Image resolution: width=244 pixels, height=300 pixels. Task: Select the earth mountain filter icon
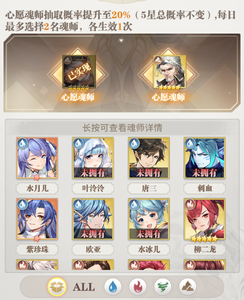pyautogui.click(x=187, y=286)
